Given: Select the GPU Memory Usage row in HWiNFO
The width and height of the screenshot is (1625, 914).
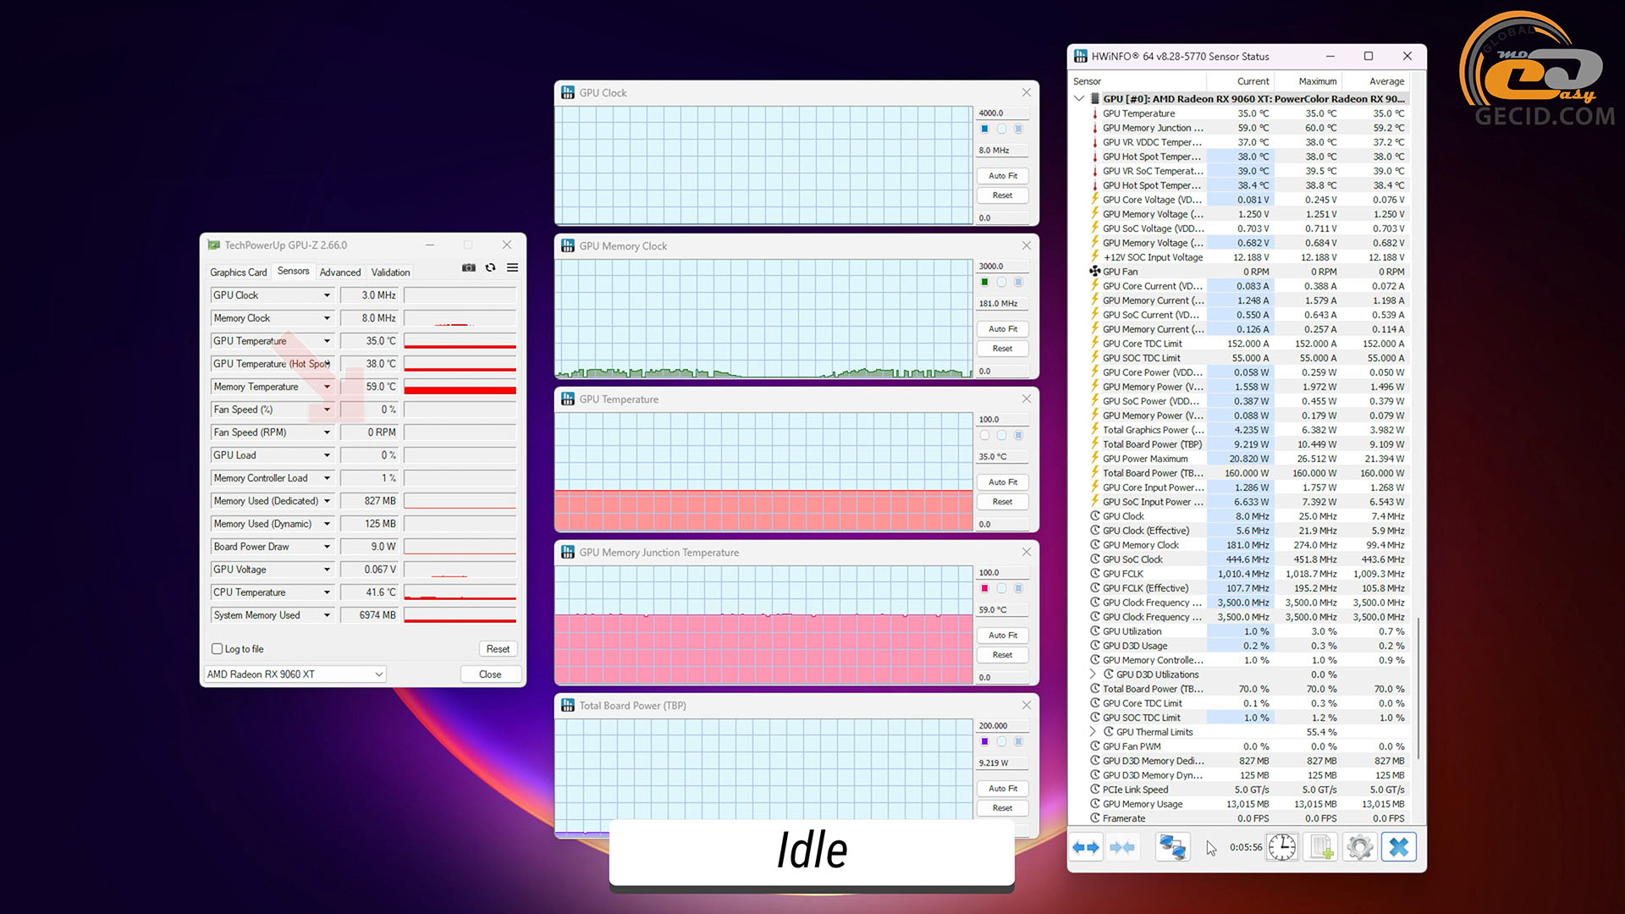Looking at the screenshot, I should pos(1248,804).
